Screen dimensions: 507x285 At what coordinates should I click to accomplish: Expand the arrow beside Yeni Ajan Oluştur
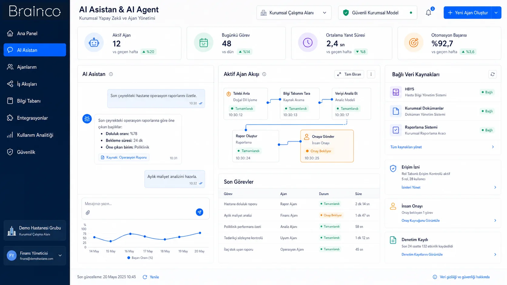click(x=496, y=13)
